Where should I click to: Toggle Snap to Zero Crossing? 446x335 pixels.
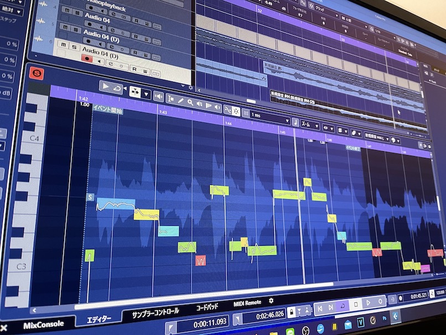click(227, 110)
